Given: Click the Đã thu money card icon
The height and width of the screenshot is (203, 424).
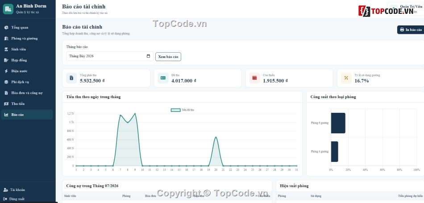Looking at the screenshot, I should pos(163,78).
